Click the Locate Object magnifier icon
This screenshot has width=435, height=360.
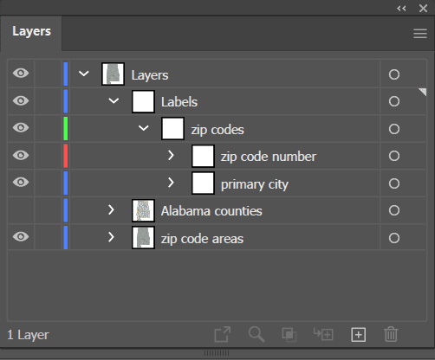256,335
